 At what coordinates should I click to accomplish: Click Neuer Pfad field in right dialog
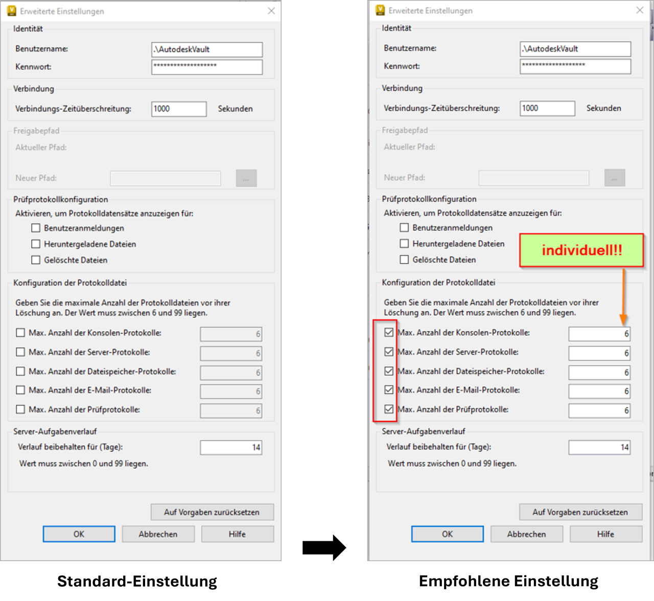534,178
